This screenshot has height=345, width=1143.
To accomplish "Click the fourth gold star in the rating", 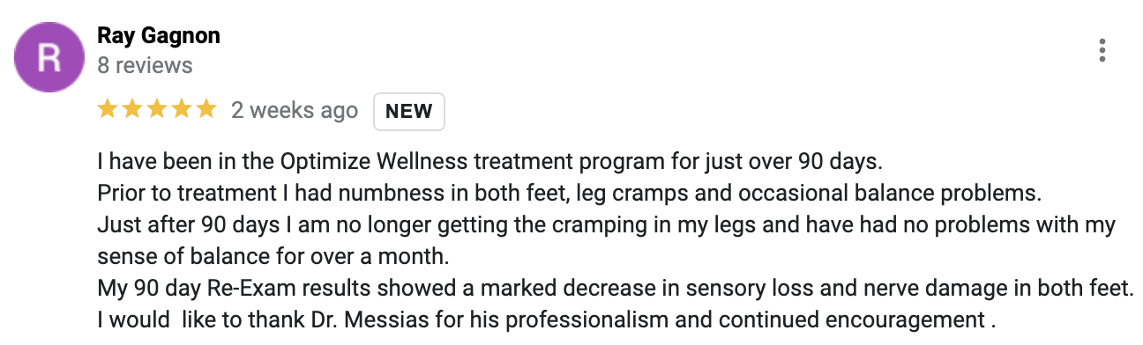I will coord(181,109).
